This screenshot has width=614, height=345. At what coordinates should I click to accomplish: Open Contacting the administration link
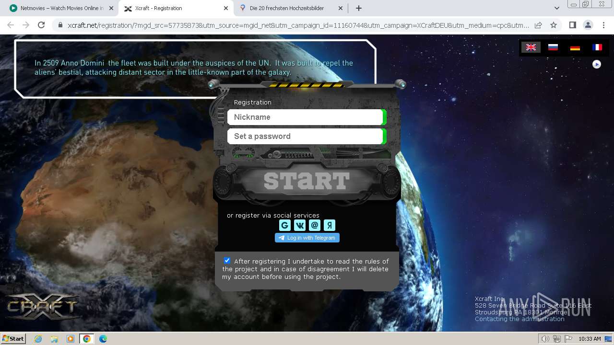click(520, 319)
